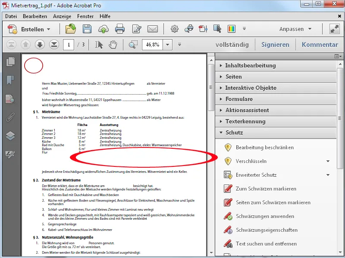Open the quick tools toolbar options arrow

coord(244,28)
